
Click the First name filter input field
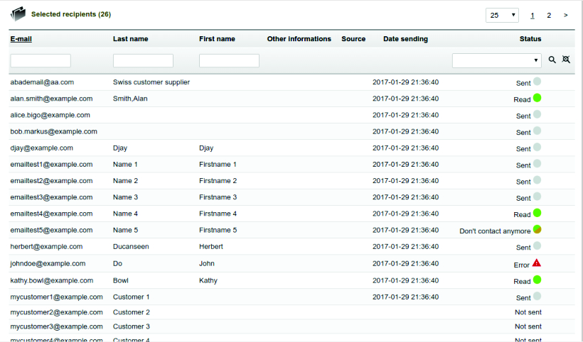coord(229,61)
